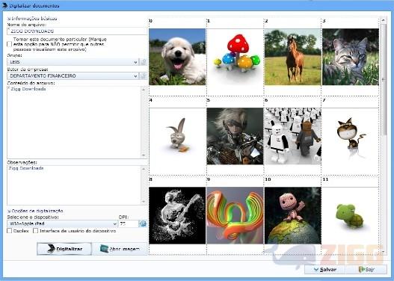Image resolution: width=394 pixels, height=281 pixels.
Task: Click the Sair button
Action: click(366, 270)
